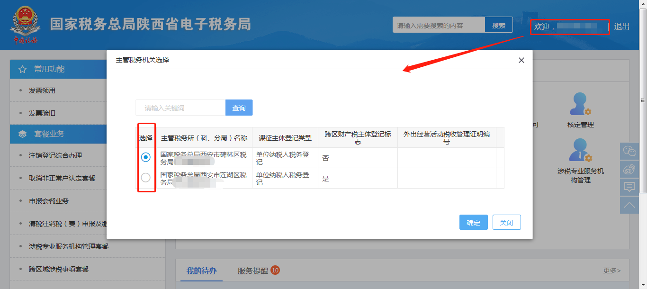Click the 常用功能 star icon

pos(22,69)
